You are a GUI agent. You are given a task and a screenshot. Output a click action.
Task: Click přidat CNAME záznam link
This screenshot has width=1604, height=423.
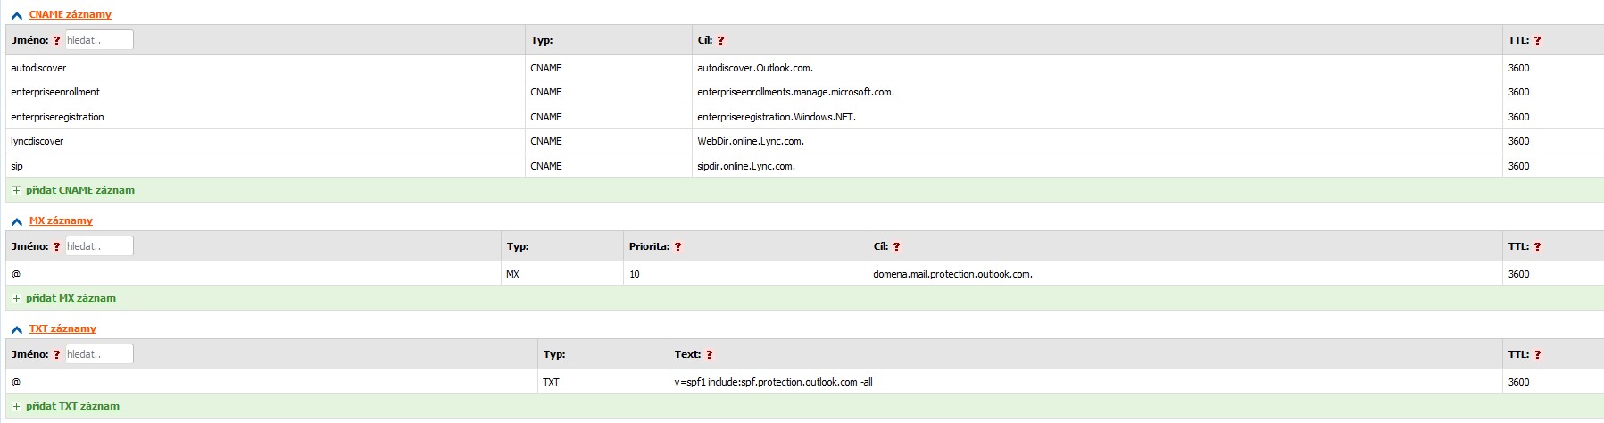pos(80,190)
